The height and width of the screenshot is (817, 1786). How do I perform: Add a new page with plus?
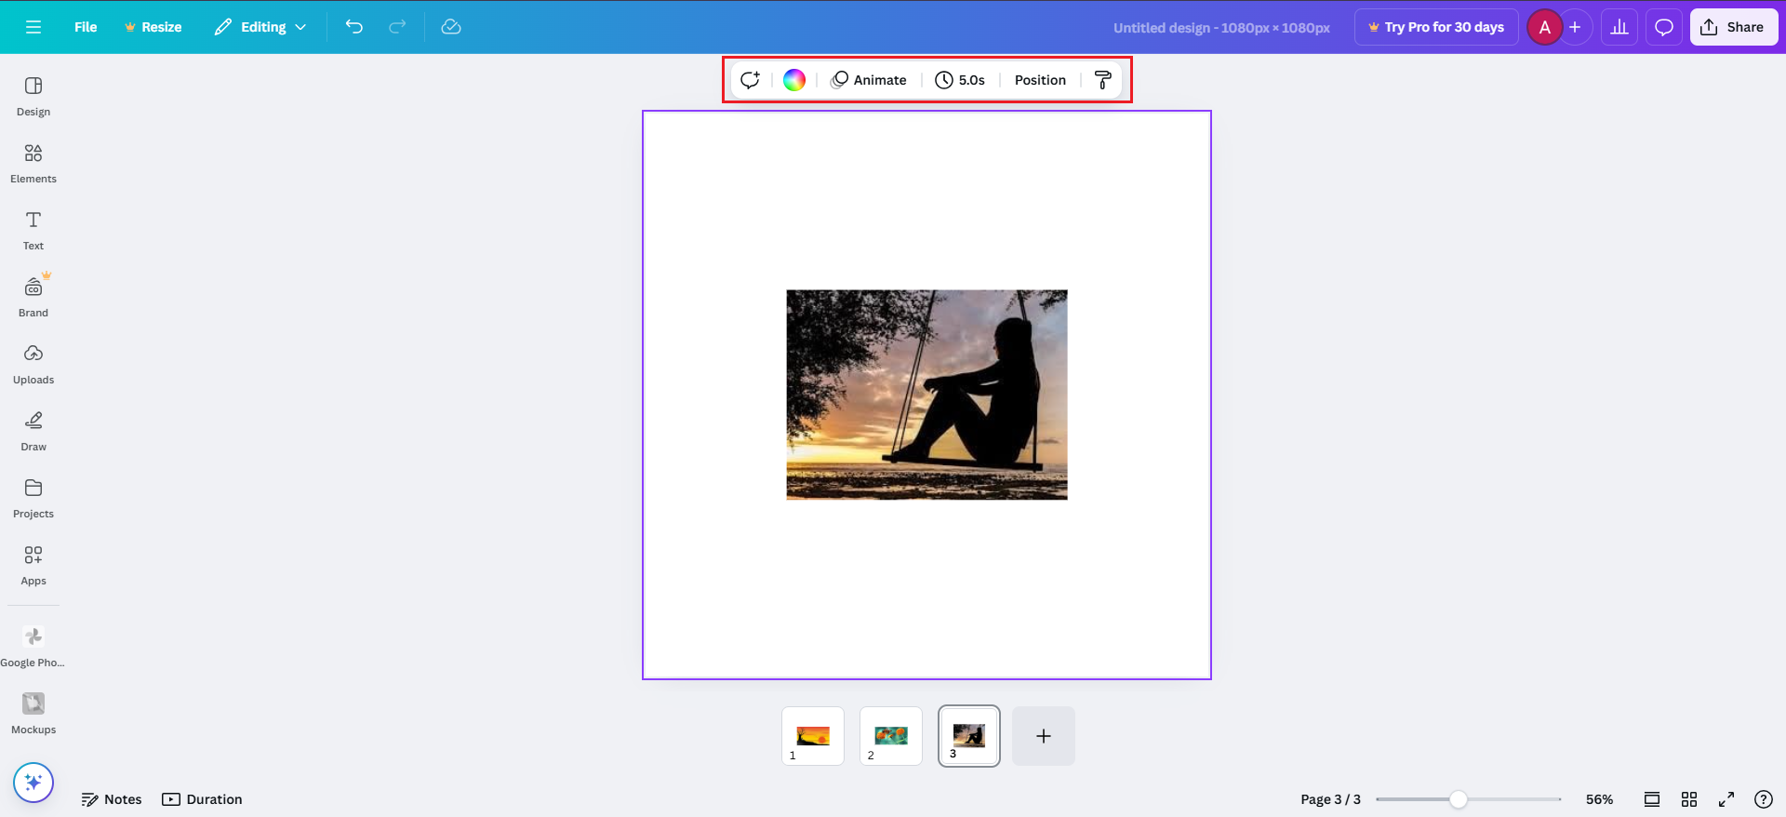click(x=1044, y=736)
